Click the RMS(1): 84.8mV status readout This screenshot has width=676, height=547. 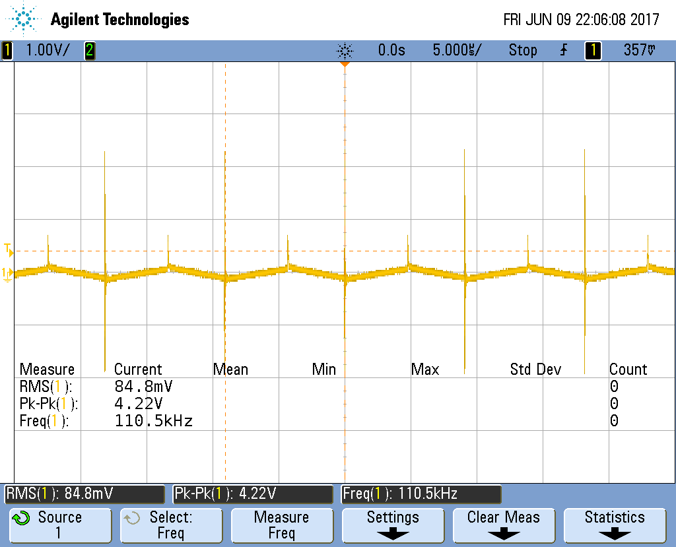coord(84,494)
